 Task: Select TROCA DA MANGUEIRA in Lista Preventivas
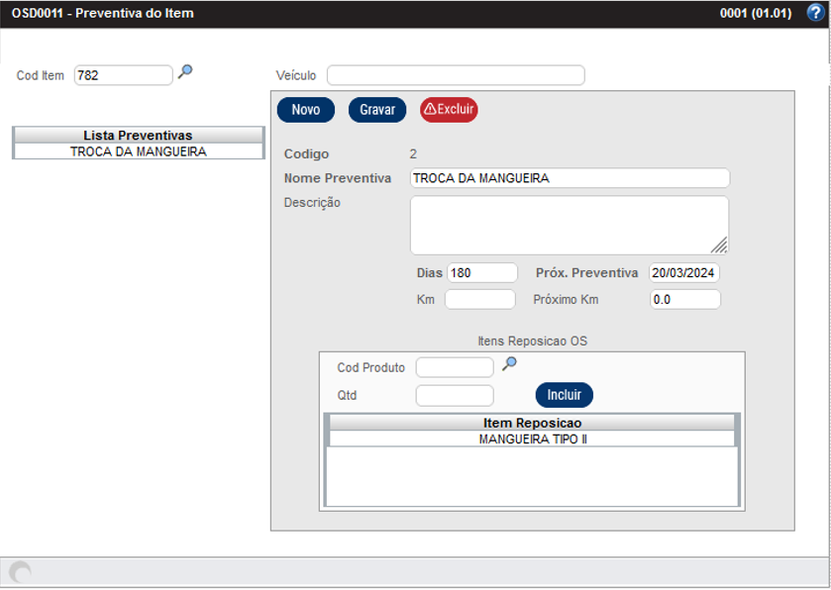[139, 152]
